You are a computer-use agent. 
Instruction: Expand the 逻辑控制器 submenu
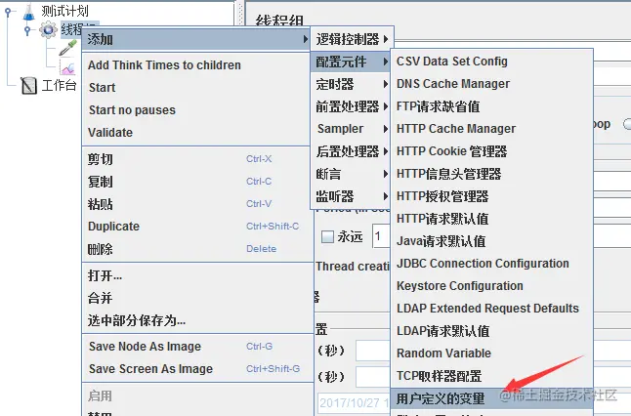coord(352,39)
